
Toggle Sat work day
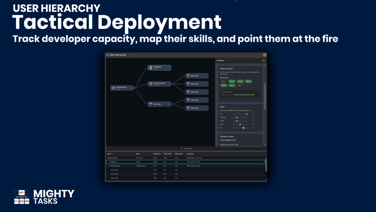(x=240, y=85)
